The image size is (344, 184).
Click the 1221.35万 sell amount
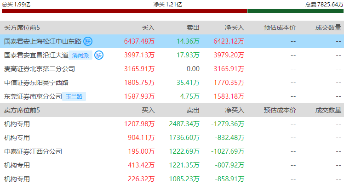tap(184, 165)
